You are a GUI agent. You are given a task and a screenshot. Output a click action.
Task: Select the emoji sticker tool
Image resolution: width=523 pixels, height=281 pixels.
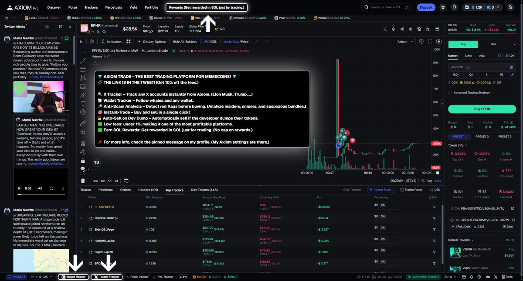pyautogui.click(x=83, y=112)
